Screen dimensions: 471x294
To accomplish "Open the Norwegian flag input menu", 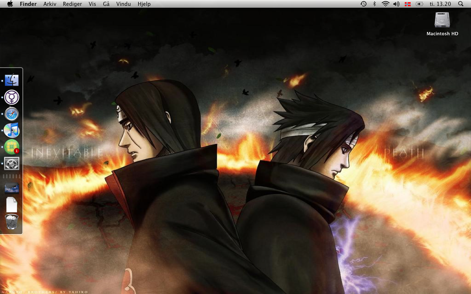I will 408,4.
